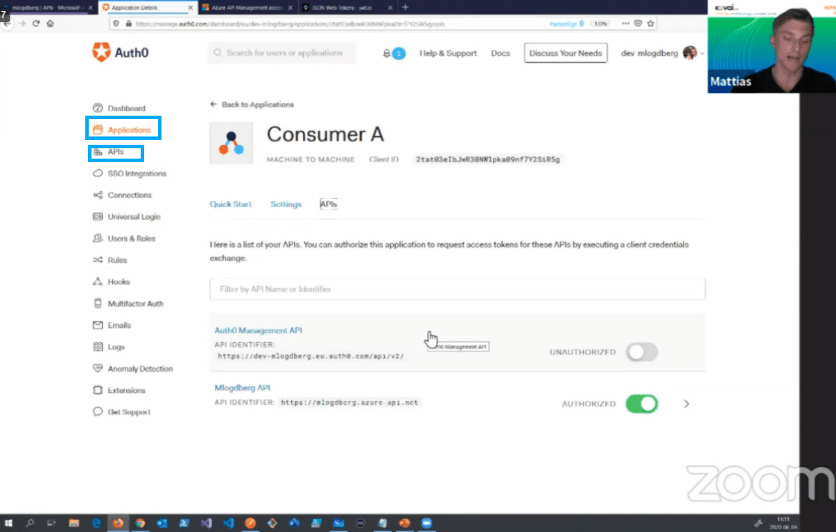Click the Client ID value
Image resolution: width=836 pixels, height=532 pixels.
click(487, 159)
